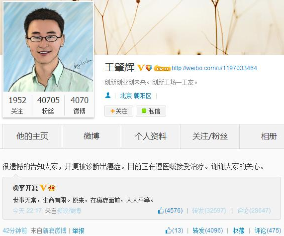
Task: Open the 他的主页 tab
Action: point(32,136)
